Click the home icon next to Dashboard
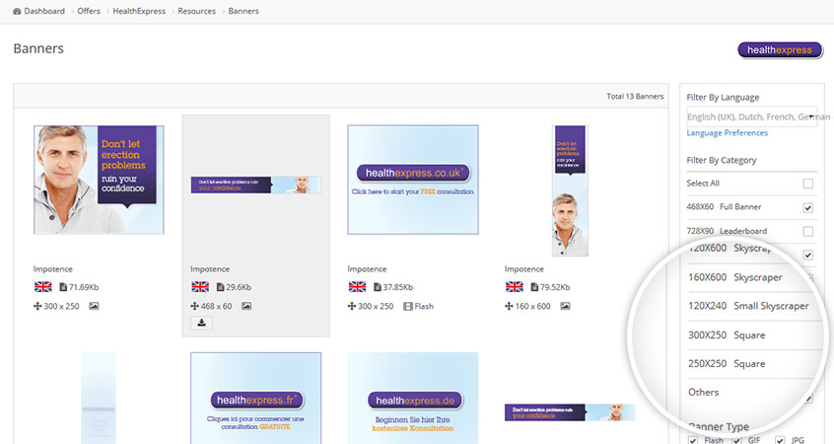This screenshot has width=834, height=444. tap(18, 11)
